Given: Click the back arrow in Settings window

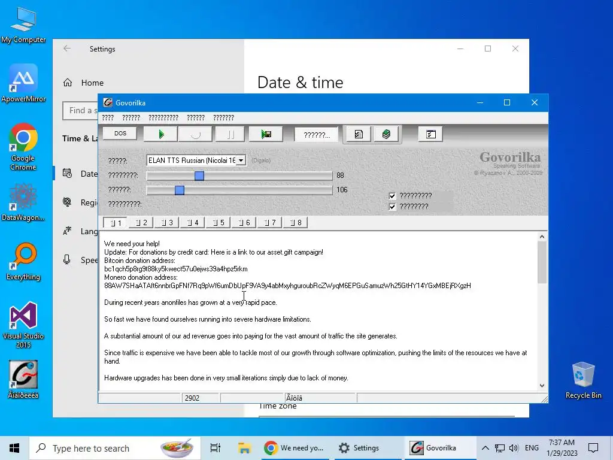Looking at the screenshot, I should tap(67, 49).
